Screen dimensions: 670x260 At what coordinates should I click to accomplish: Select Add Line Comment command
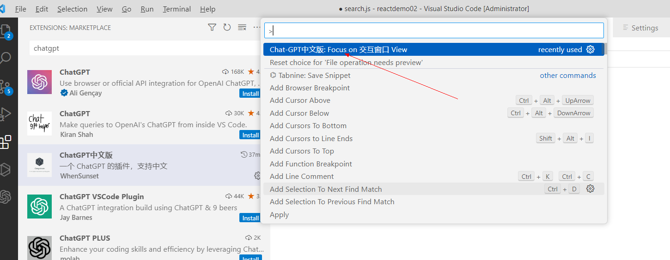pos(434,176)
